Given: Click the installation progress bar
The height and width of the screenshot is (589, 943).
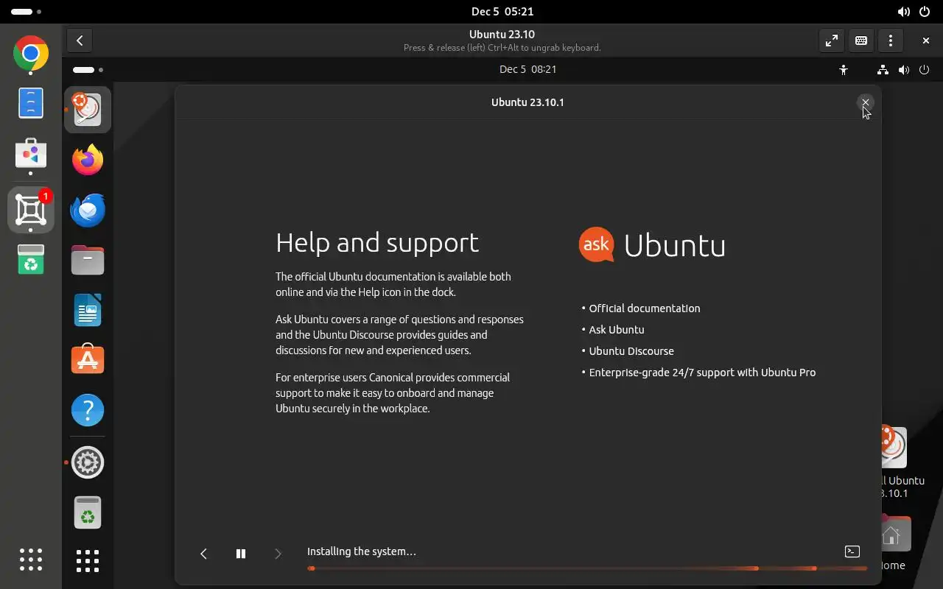Looking at the screenshot, I should [x=587, y=568].
